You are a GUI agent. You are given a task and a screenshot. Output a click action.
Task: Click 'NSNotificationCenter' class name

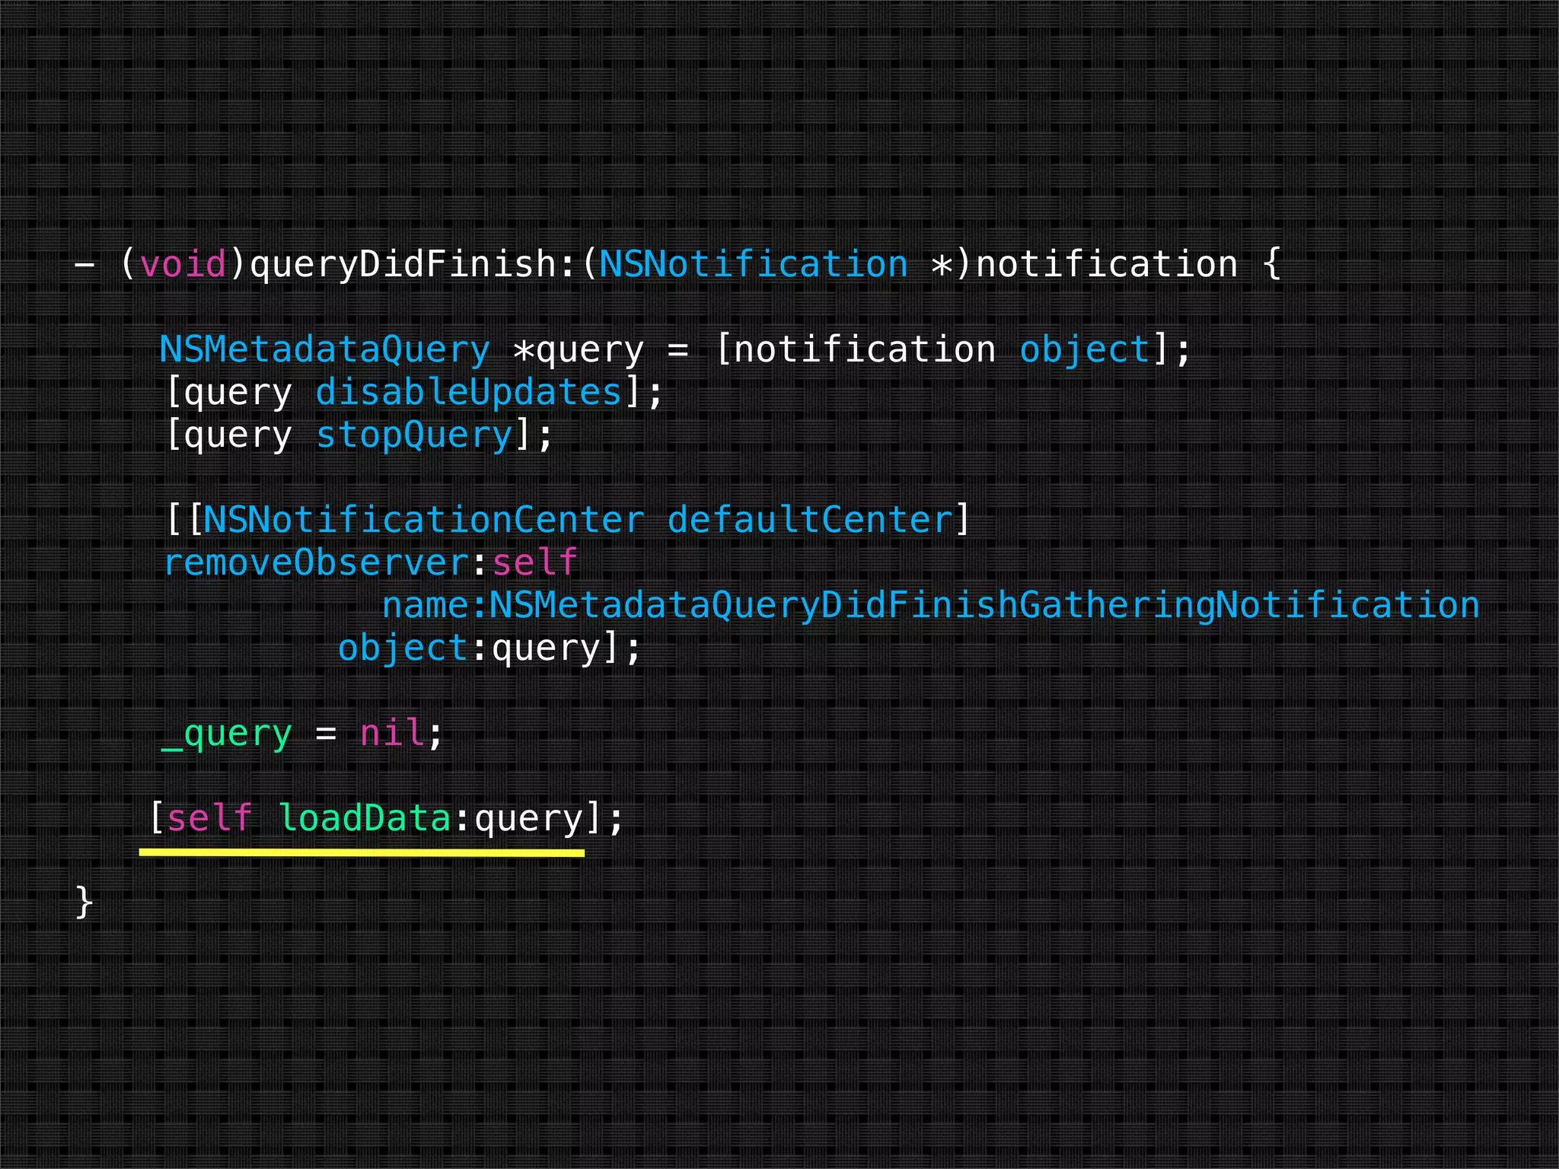(424, 520)
